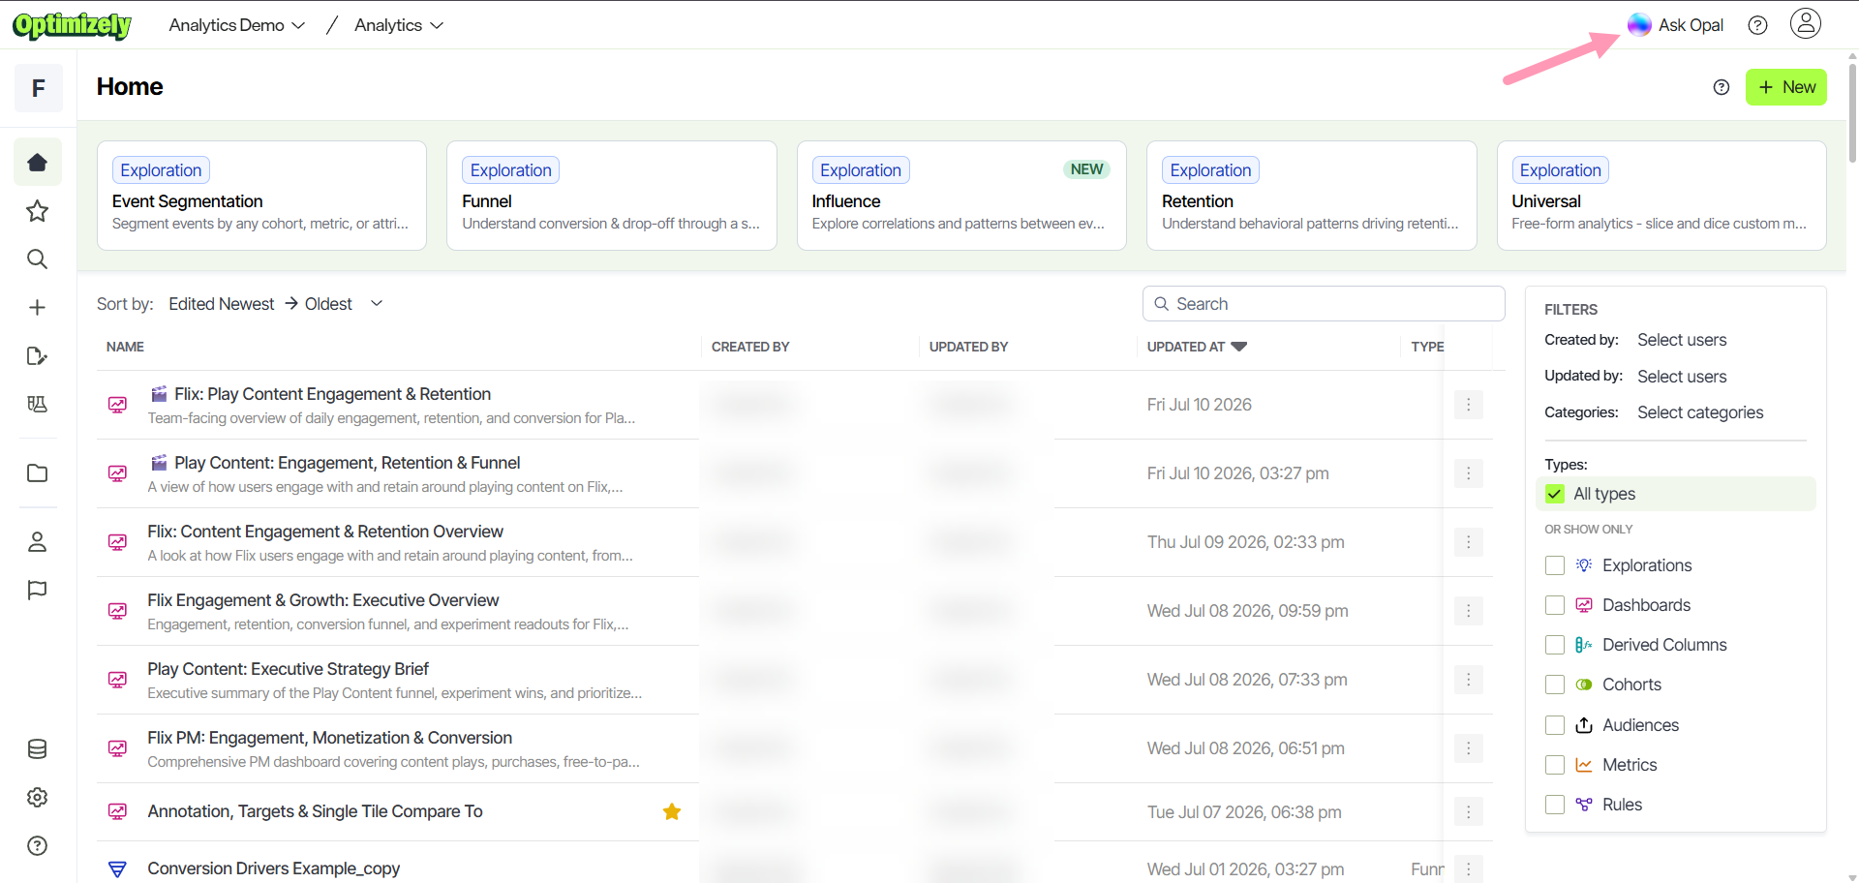The image size is (1859, 883).
Task: Click the F workspace tile
Action: [x=39, y=88]
